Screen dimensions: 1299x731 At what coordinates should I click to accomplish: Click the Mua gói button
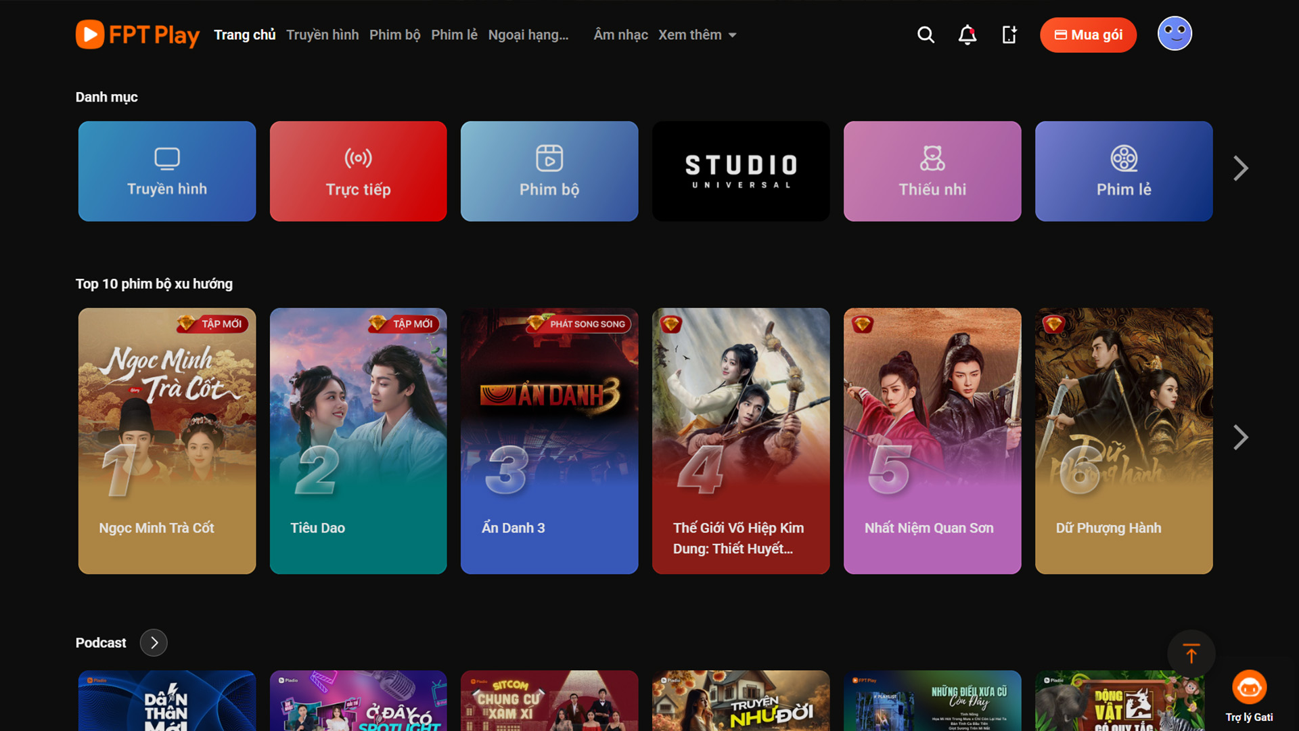pyautogui.click(x=1088, y=35)
